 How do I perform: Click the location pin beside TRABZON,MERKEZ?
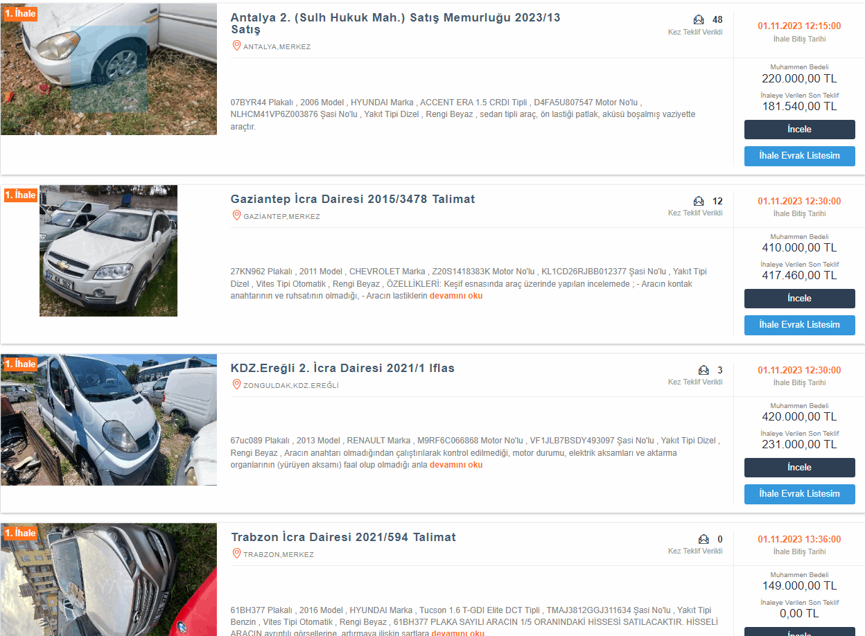(236, 554)
